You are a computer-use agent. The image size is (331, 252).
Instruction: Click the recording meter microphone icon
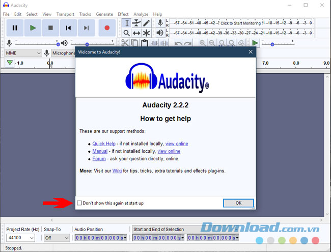(160, 23)
